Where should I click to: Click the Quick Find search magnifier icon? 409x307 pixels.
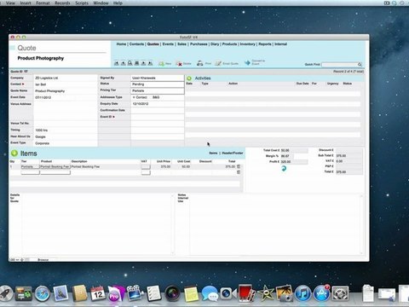pos(360,65)
